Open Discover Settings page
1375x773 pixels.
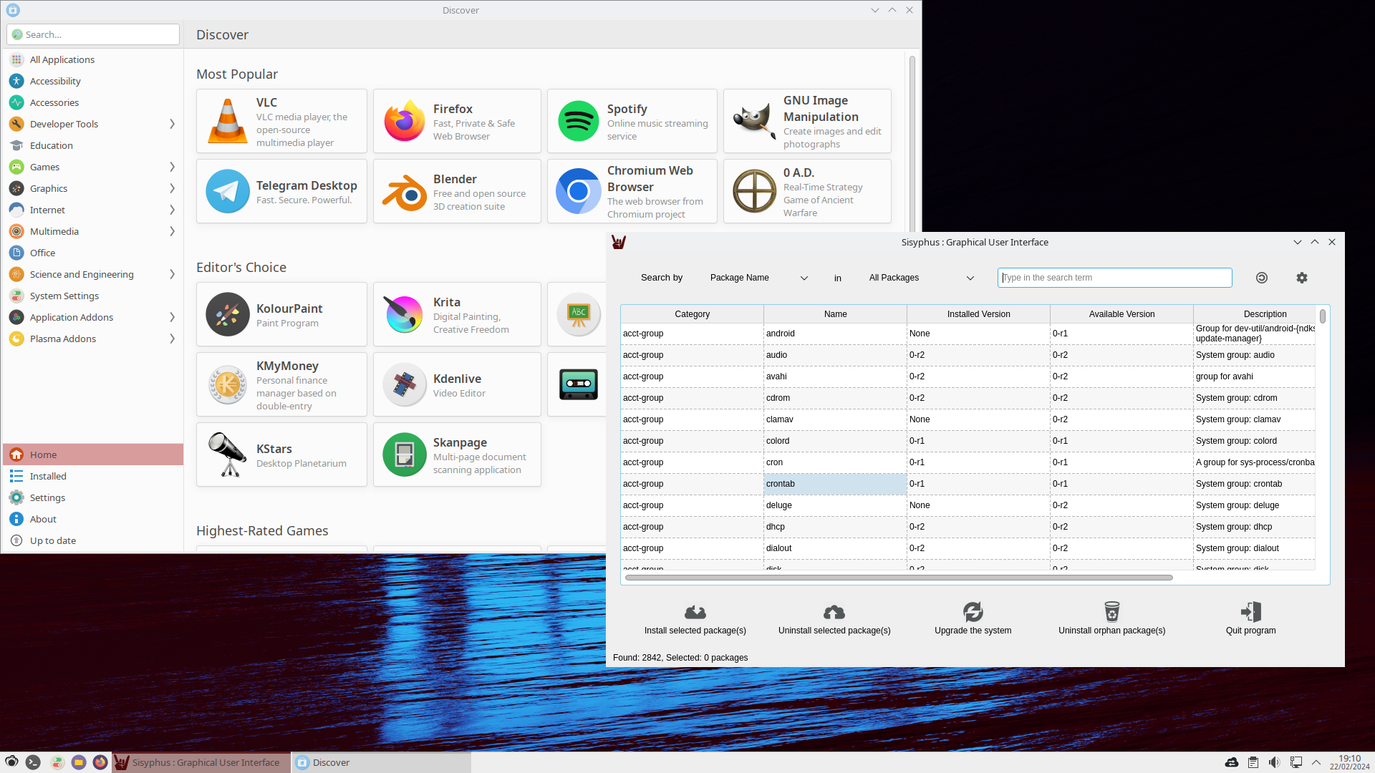point(93,497)
